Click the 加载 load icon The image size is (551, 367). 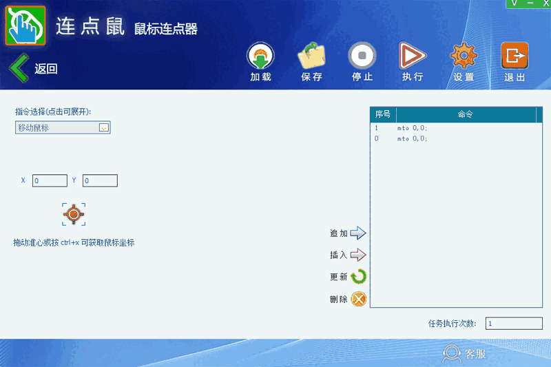[260, 56]
